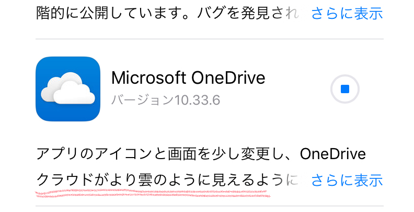Click the blue stop square
This screenshot has height=212, width=414.
coord(344,89)
